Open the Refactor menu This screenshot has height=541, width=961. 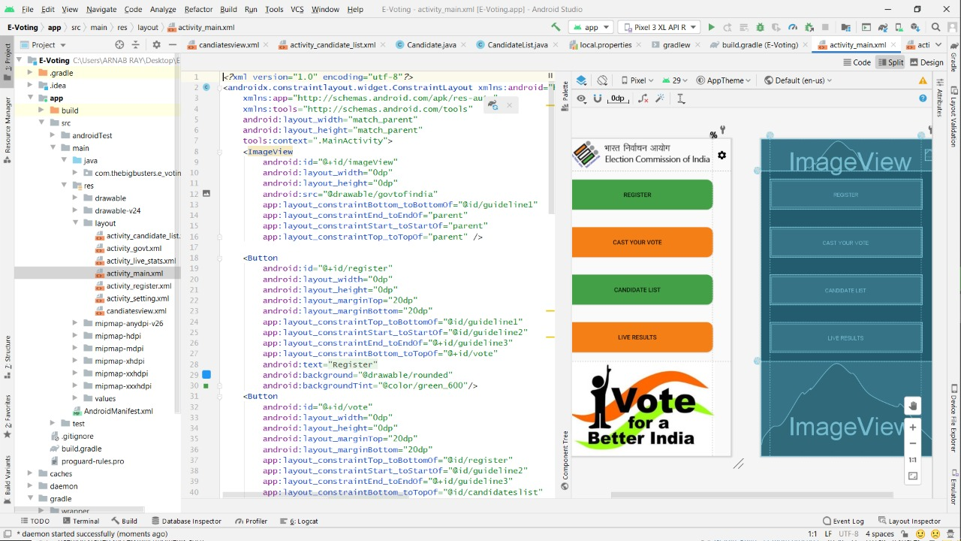pyautogui.click(x=198, y=9)
